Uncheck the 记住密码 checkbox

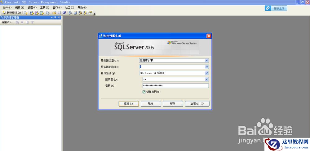coord(144,92)
